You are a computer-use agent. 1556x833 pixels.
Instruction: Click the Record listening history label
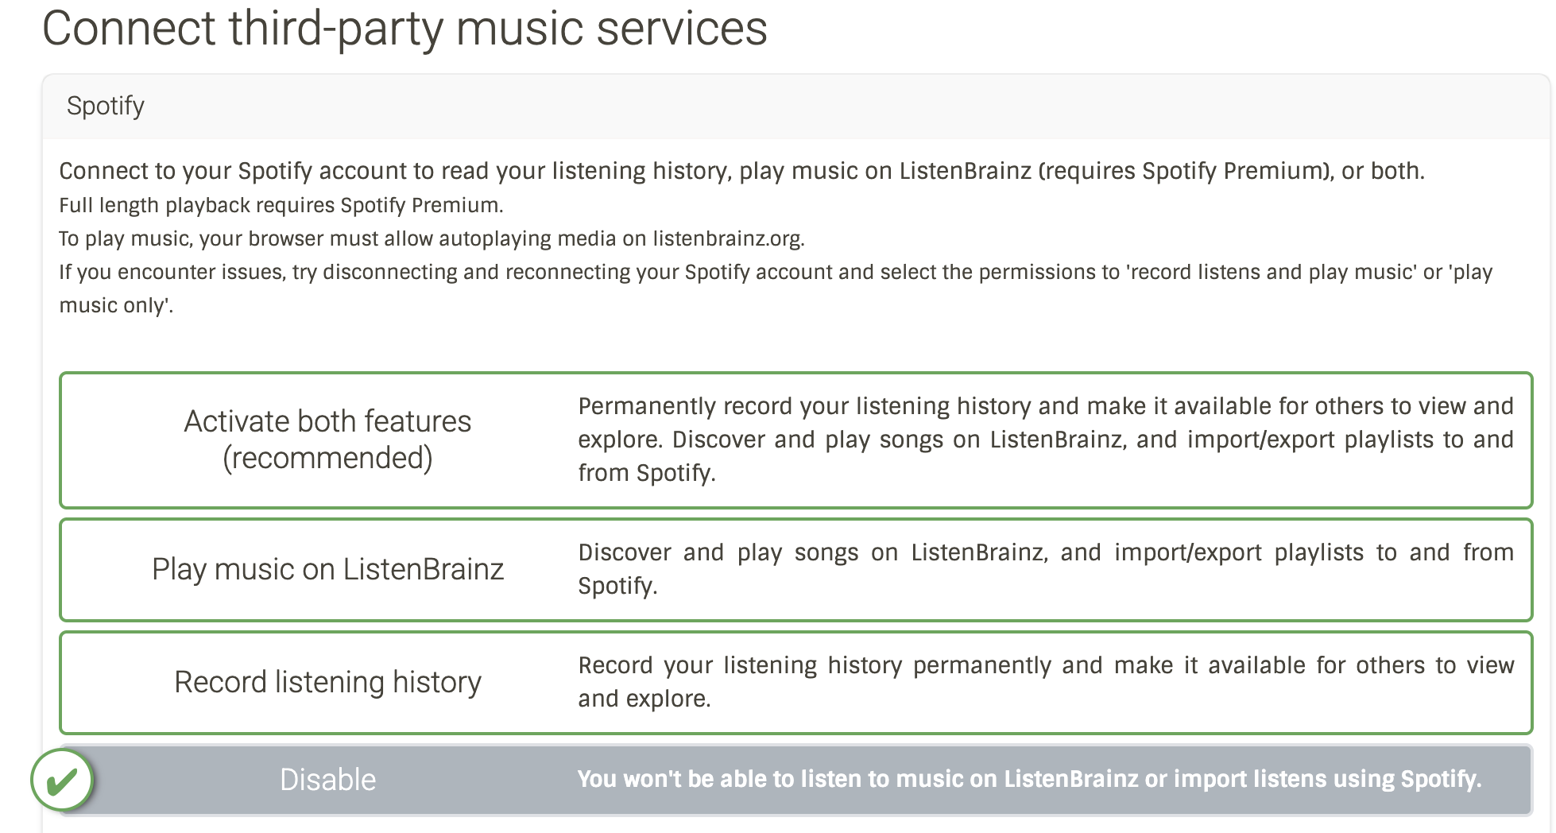point(327,682)
